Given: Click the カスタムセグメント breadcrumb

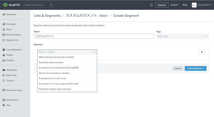Looking at the screenshot, I should 81,15.
